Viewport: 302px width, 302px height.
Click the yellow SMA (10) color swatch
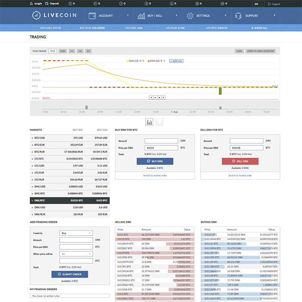tap(128, 61)
